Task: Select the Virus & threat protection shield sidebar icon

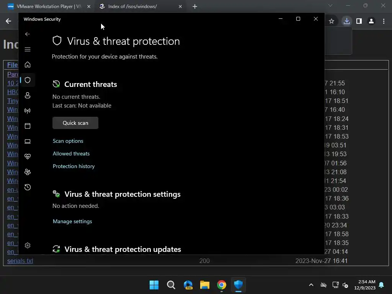Action: point(28,80)
